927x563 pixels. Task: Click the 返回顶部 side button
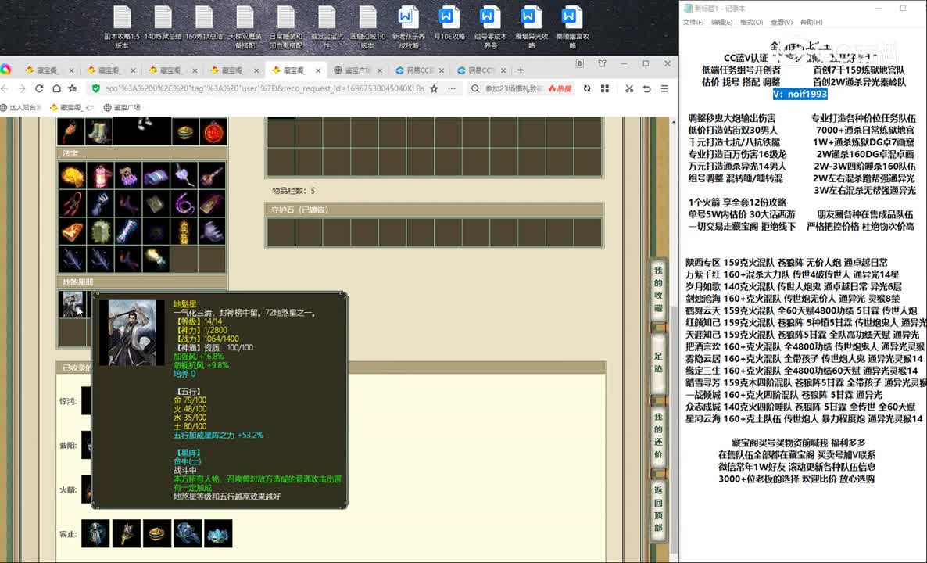[658, 511]
